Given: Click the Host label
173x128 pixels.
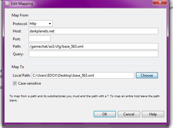Looking at the screenshot, I should point(17,31).
